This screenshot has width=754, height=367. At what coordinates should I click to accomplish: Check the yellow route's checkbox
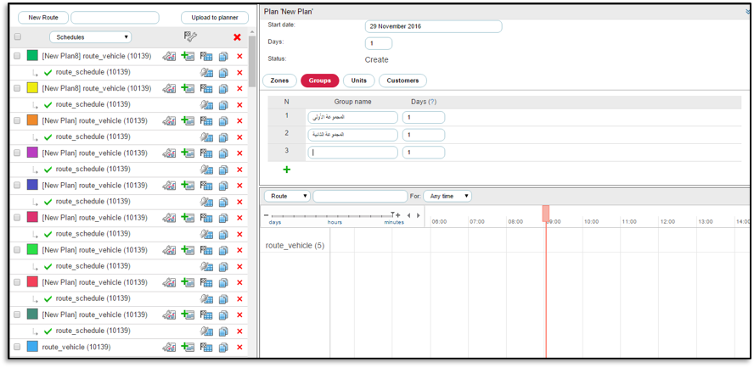17,88
